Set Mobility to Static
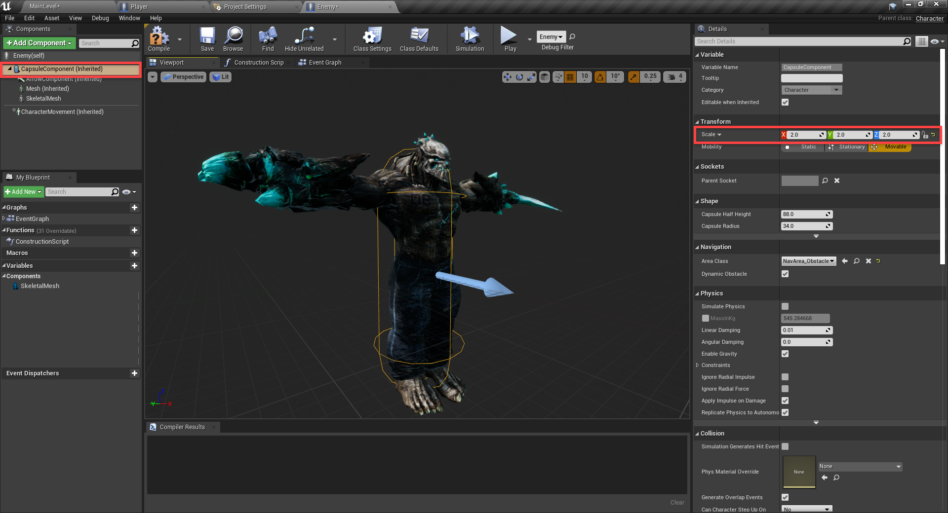Screen dimensions: 948x513 click(x=802, y=147)
